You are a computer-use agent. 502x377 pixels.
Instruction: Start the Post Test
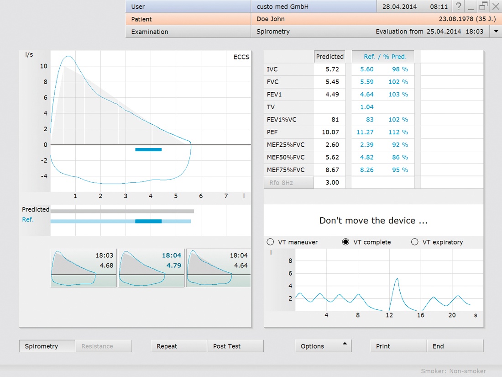[235, 346]
